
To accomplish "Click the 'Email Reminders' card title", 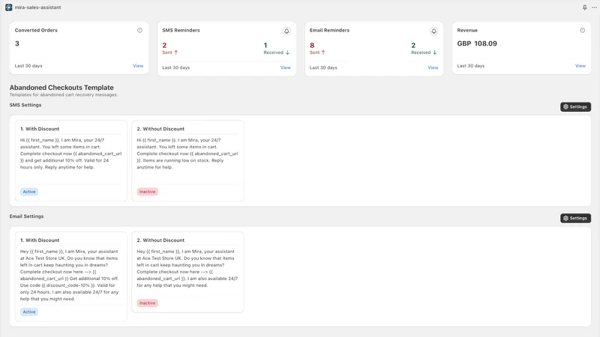I will click(x=329, y=30).
